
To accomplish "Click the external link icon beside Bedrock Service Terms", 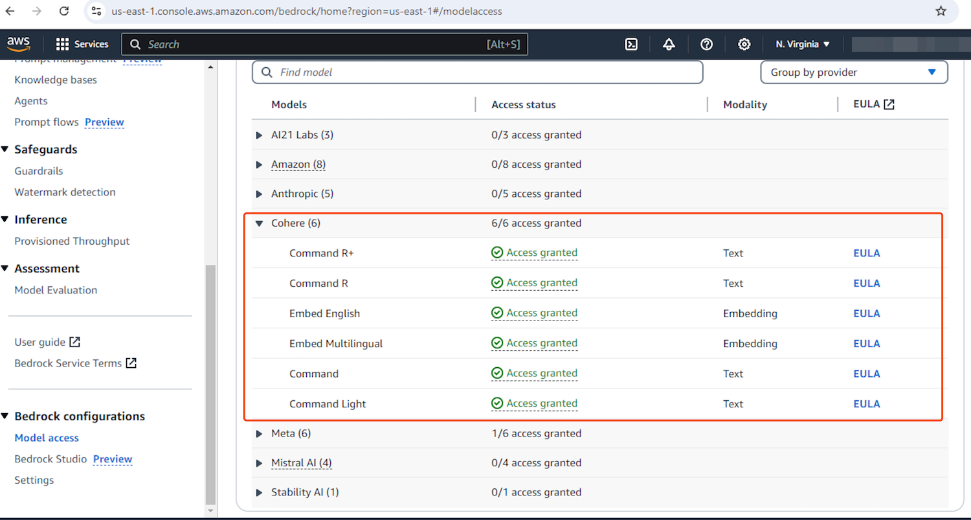I will pos(130,363).
